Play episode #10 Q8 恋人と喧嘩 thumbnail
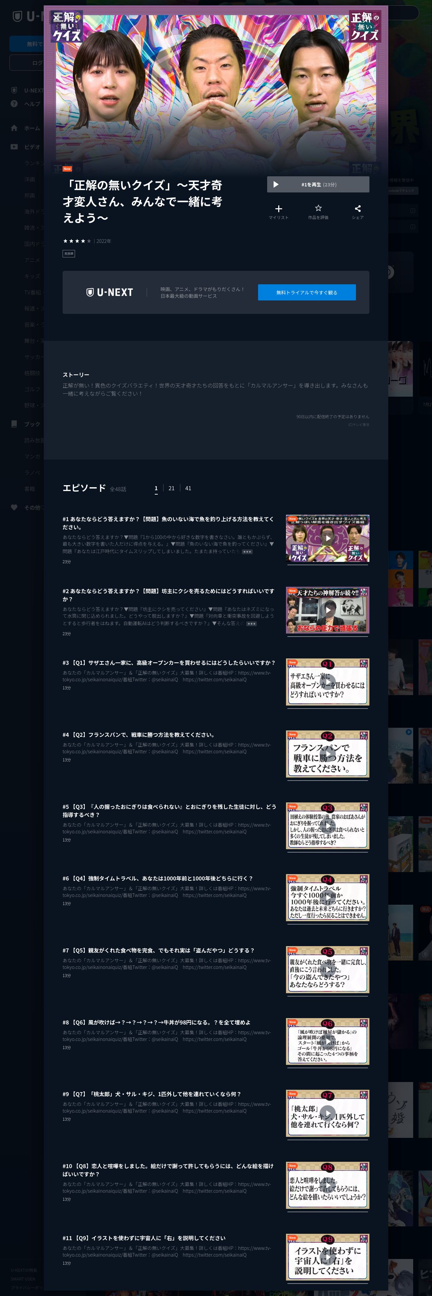The height and width of the screenshot is (1296, 432). pyautogui.click(x=327, y=1185)
